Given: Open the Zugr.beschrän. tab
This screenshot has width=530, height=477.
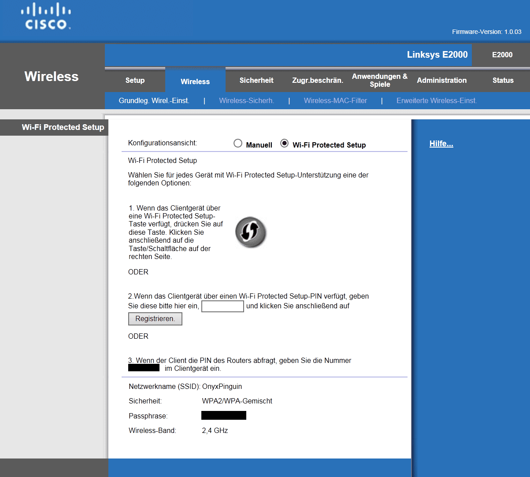Looking at the screenshot, I should point(318,80).
